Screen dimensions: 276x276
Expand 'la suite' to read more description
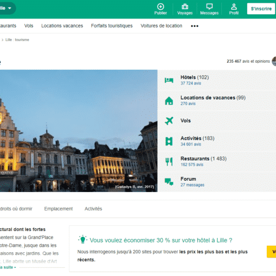point(8,267)
